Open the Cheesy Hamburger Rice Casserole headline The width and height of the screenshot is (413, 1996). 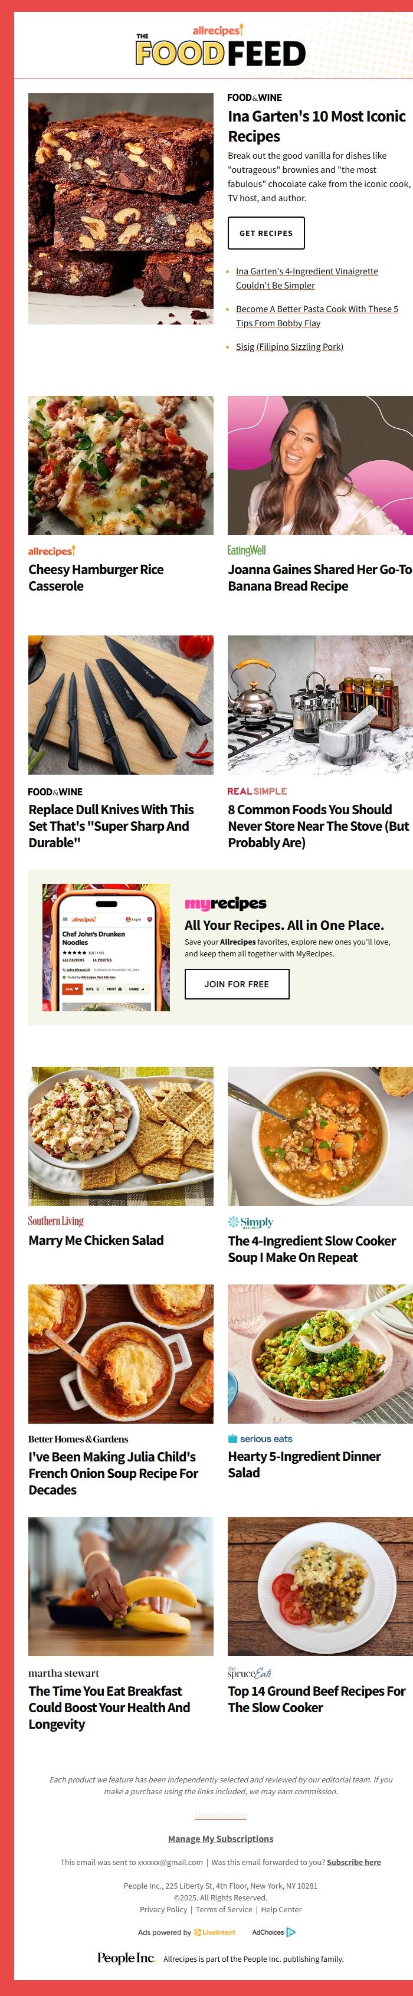point(96,577)
